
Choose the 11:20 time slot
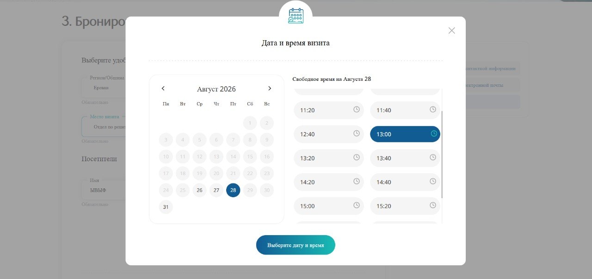[x=329, y=110]
